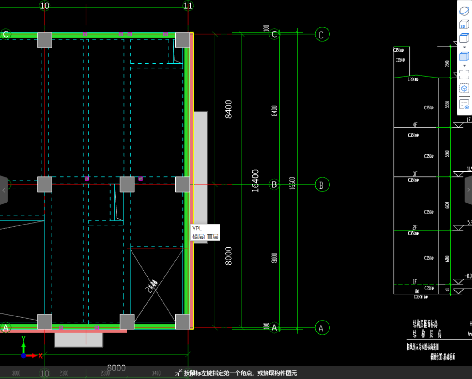Click the dashed-square full-extent zoom icon
This screenshot has width=472, height=379.
[464, 75]
